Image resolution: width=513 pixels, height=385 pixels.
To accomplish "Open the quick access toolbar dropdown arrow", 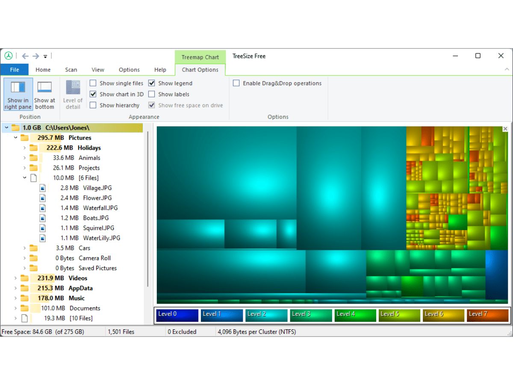I will click(45, 56).
